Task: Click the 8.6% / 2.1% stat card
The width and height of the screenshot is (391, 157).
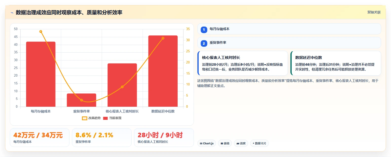Action: click(x=102, y=138)
